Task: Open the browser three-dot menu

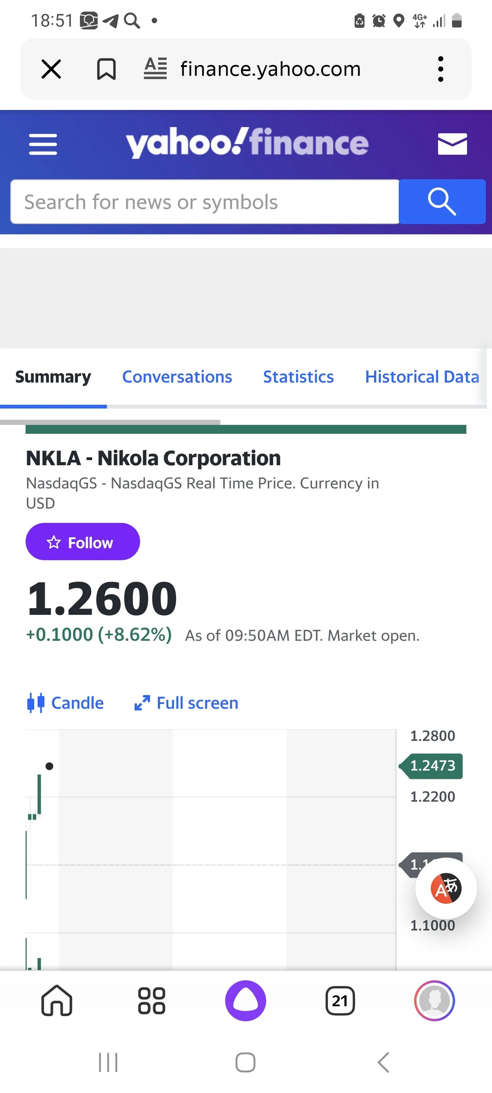Action: pos(441,69)
